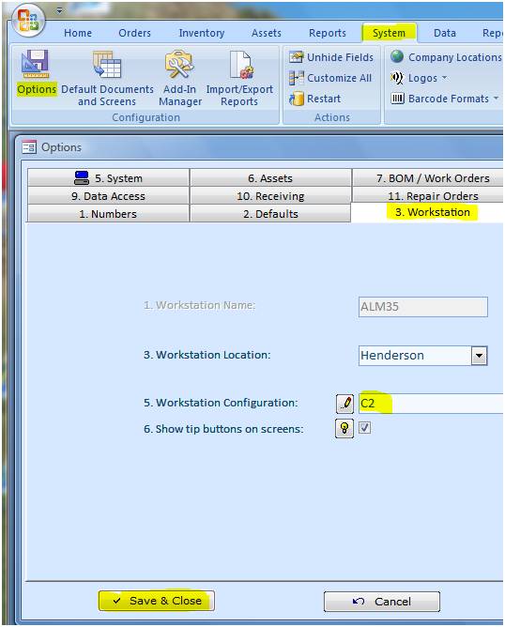The image size is (505, 627).
Task: Open Default Documents and Screens
Action: tap(107, 79)
